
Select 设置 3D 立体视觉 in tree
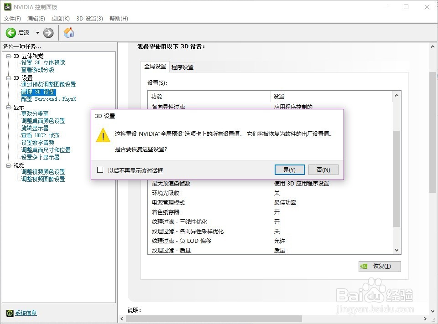43,62
